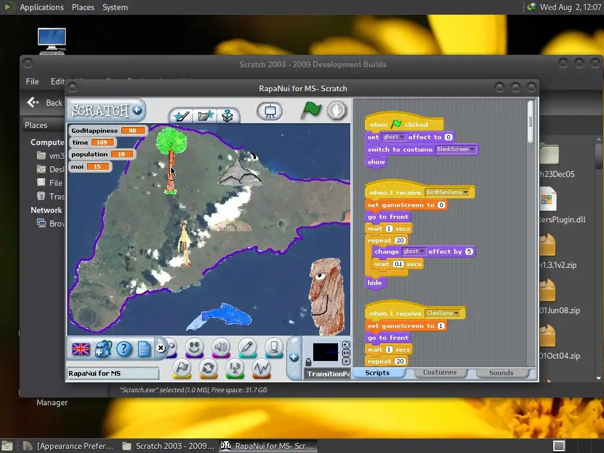
Task: Open BlankScreen costume dropdown
Action: [456, 149]
